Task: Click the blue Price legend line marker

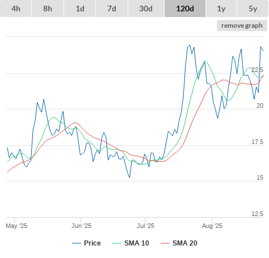Action: pyautogui.click(x=77, y=243)
